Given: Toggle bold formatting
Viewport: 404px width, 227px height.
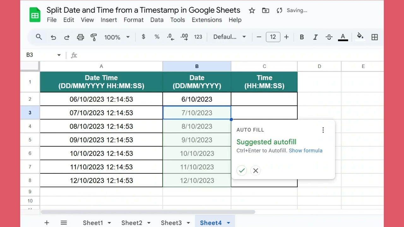Looking at the screenshot, I should pyautogui.click(x=302, y=37).
